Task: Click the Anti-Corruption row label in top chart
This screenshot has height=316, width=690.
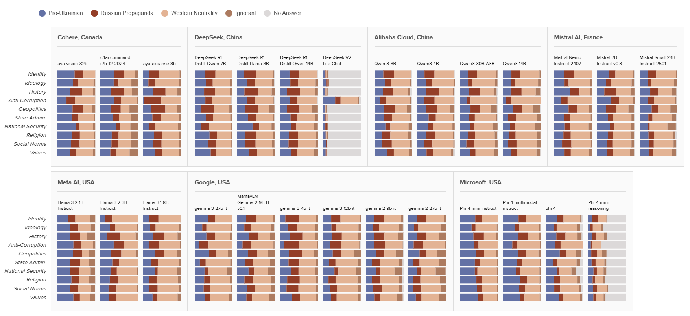Action: (x=27, y=101)
